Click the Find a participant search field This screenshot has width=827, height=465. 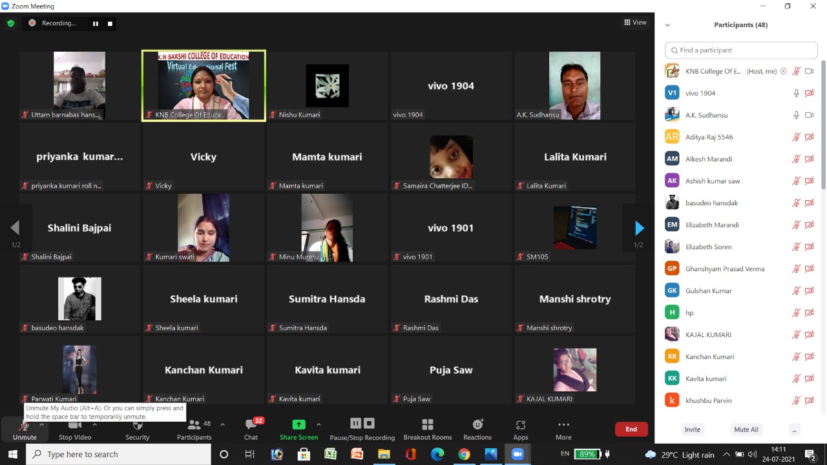click(743, 50)
